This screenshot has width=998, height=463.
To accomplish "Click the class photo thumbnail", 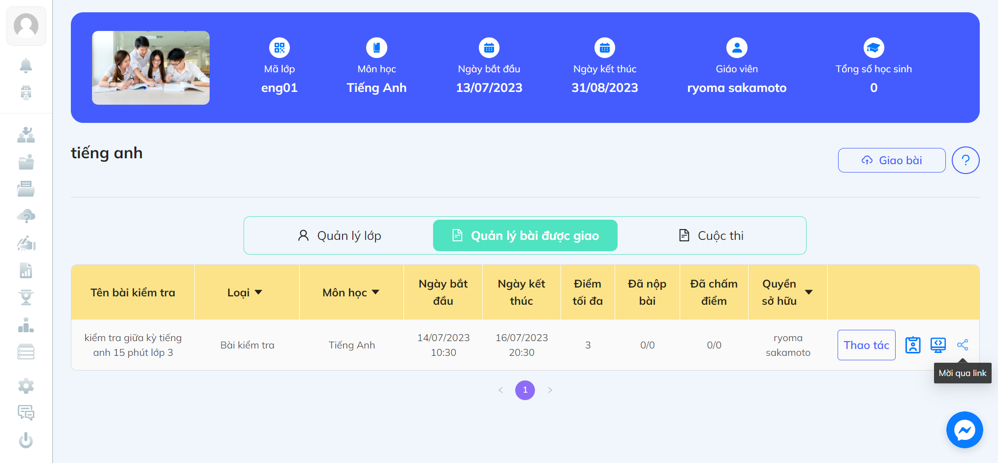I will (x=151, y=68).
